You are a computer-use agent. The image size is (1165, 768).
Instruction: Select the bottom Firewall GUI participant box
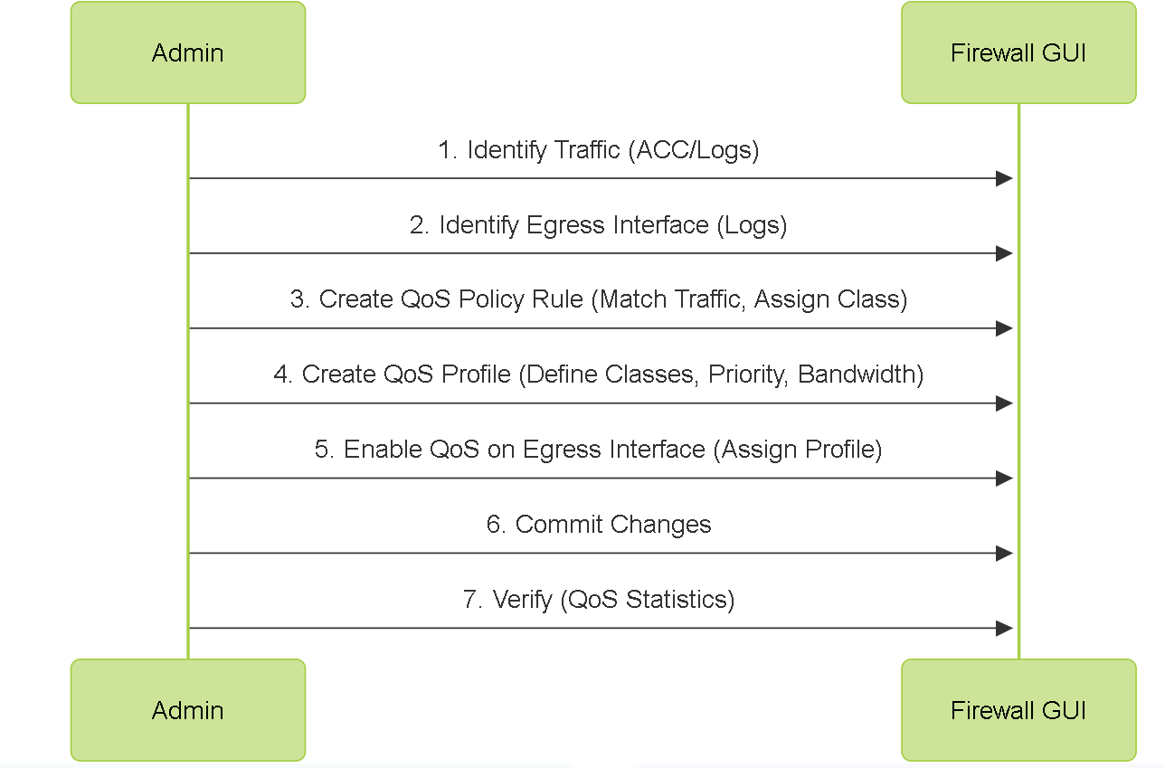[1018, 710]
